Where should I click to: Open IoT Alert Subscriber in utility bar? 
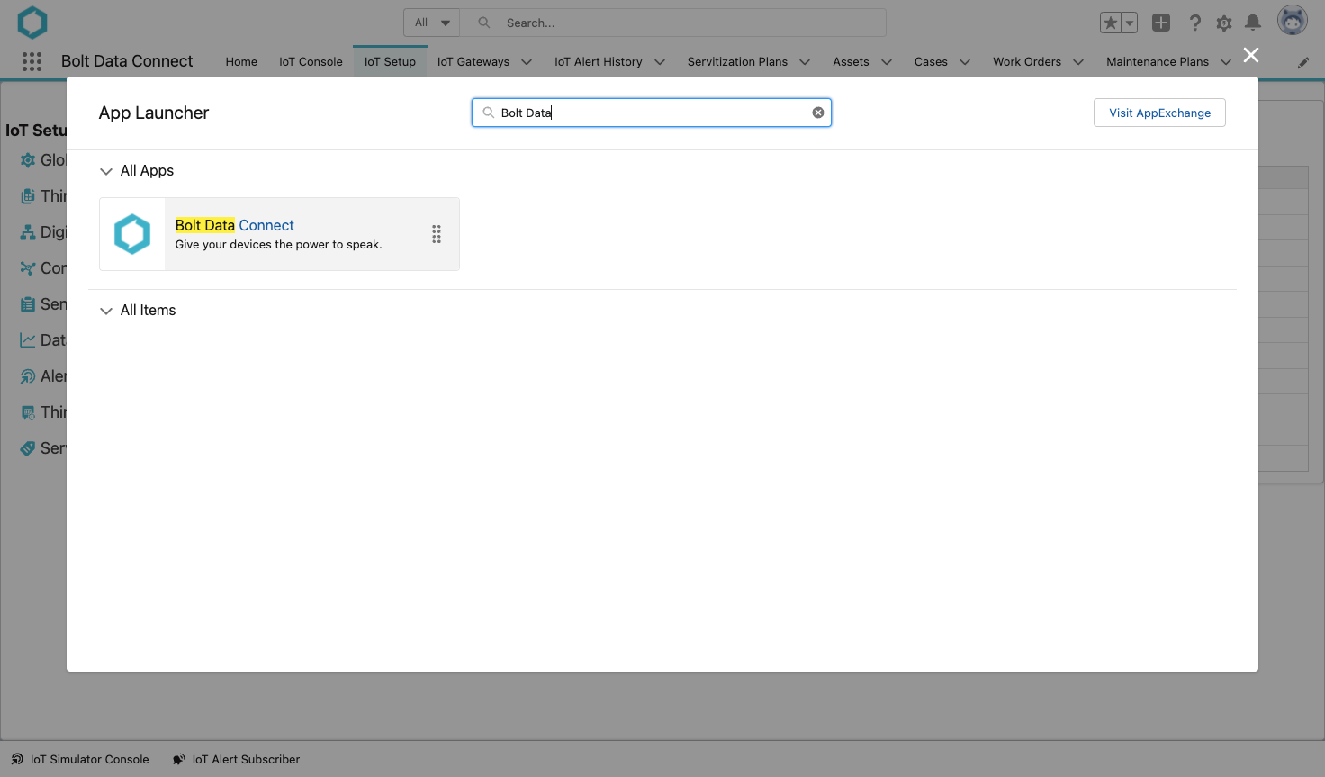(x=246, y=759)
